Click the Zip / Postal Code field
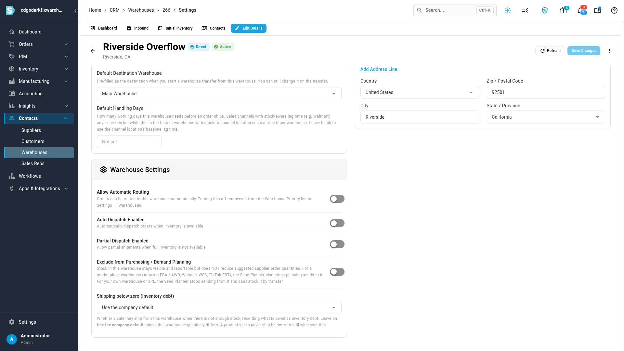This screenshot has width=624, height=351. (x=546, y=92)
